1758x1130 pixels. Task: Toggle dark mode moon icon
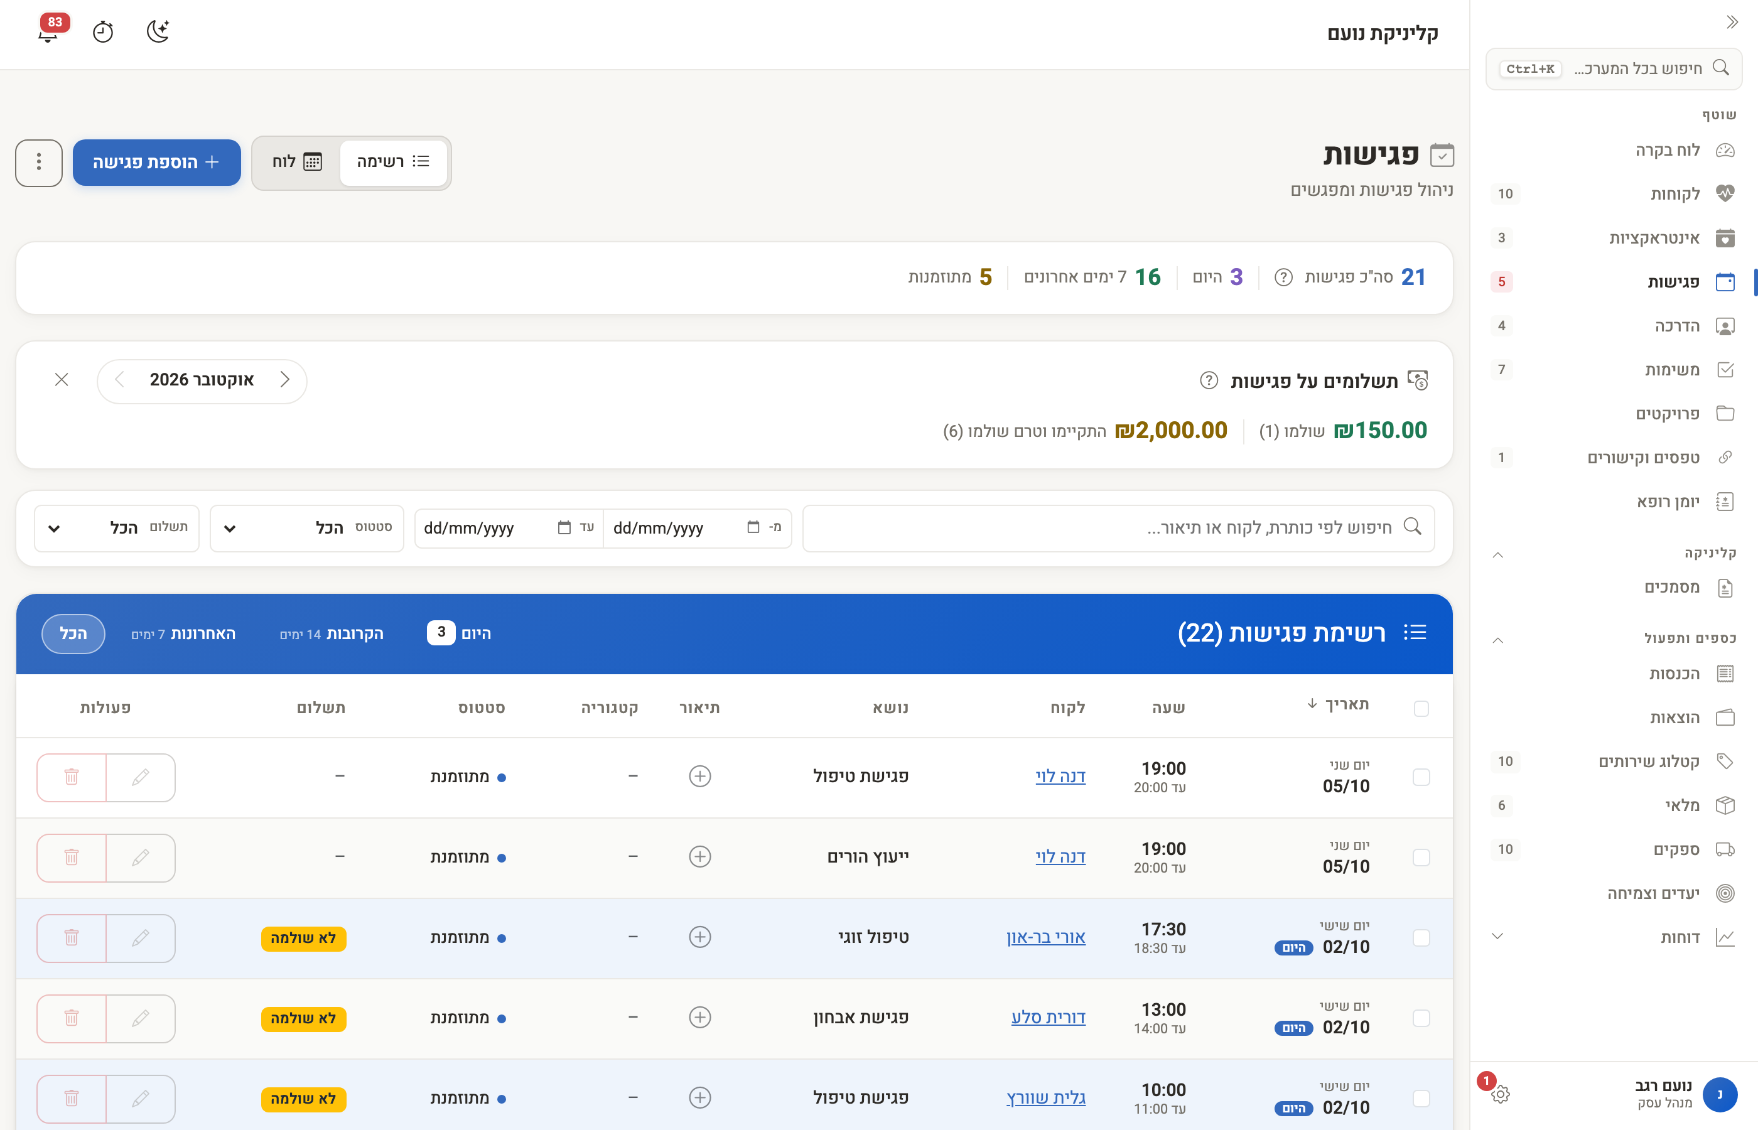click(x=158, y=31)
